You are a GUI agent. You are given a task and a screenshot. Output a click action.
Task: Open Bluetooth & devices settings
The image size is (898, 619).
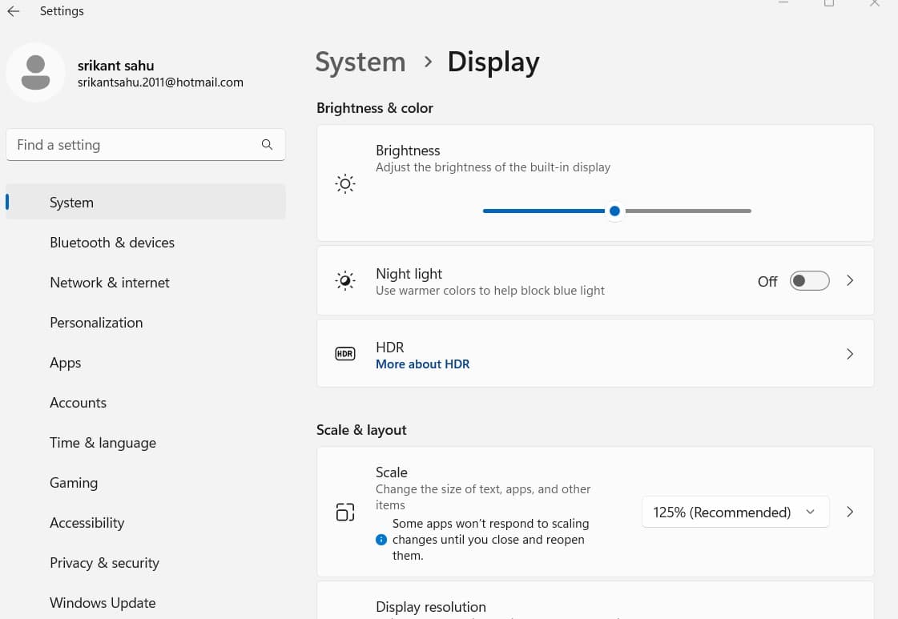click(x=112, y=243)
